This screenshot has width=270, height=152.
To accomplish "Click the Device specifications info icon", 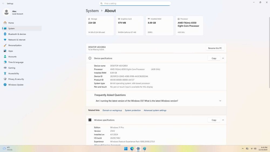I will [x=90, y=58].
